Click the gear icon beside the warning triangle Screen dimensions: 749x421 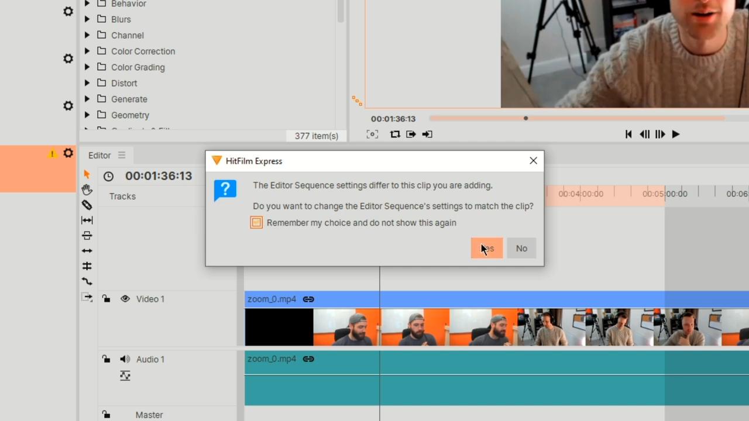68,153
